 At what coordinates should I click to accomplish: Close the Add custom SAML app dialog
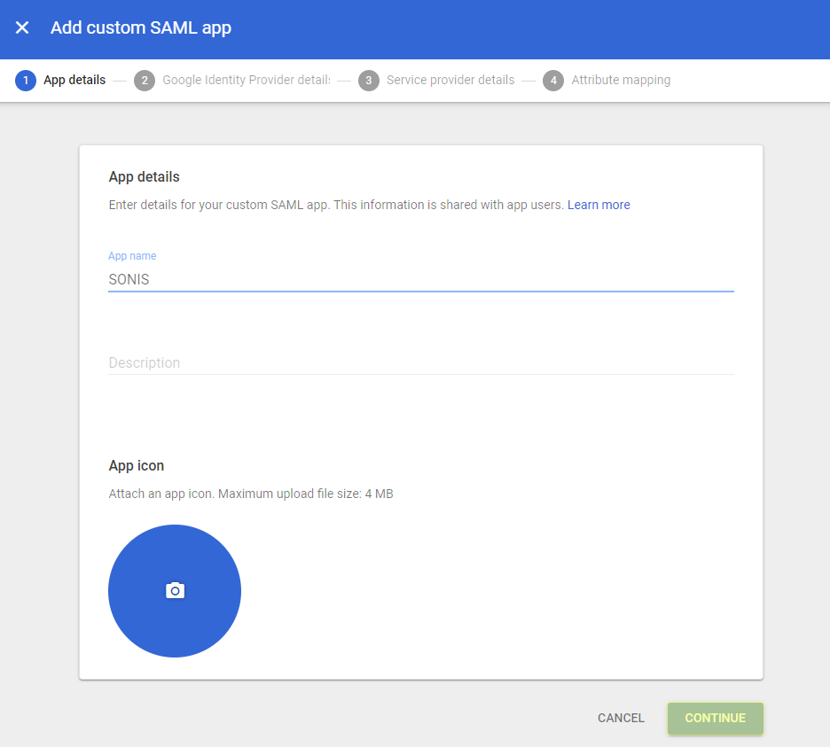[x=21, y=27]
